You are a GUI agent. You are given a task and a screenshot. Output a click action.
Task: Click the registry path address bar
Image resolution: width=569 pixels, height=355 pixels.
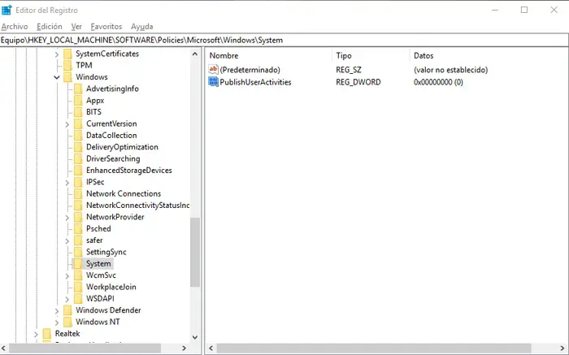tap(284, 40)
